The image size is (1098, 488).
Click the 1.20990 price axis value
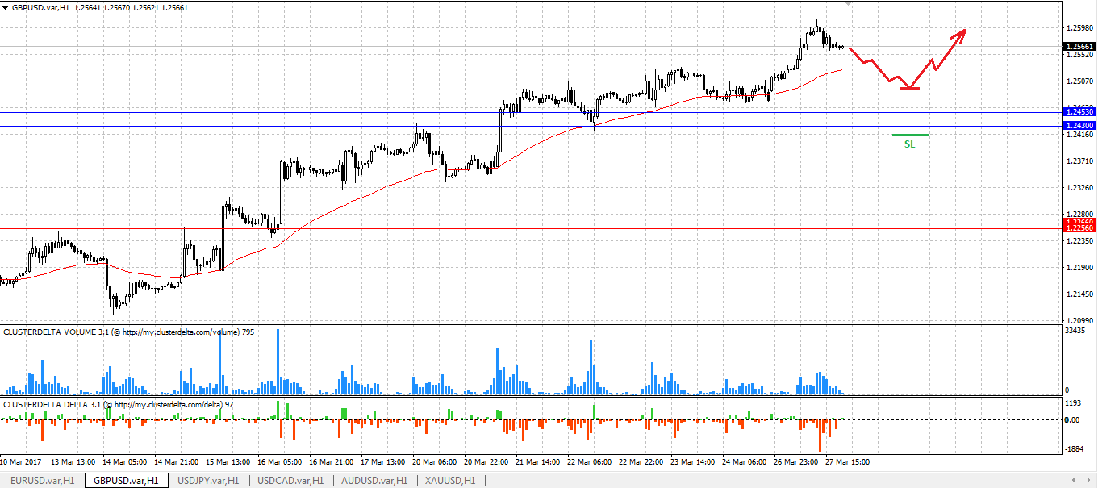pos(1079,321)
